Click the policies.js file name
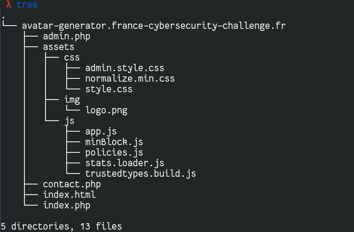 [x=114, y=152]
